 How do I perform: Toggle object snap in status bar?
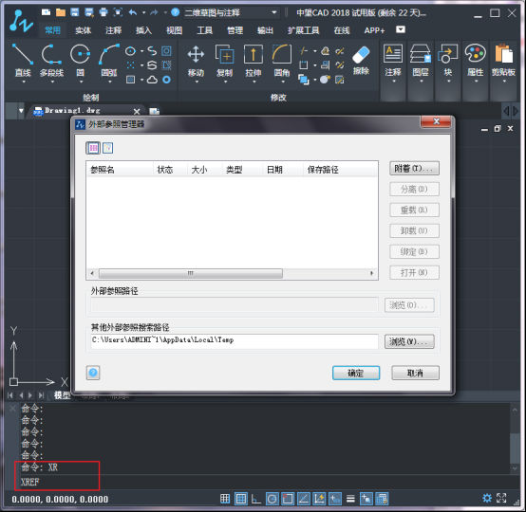[x=288, y=499]
